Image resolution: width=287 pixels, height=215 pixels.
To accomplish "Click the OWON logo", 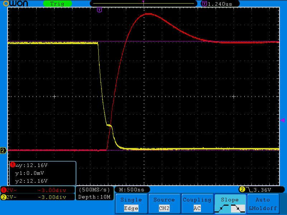I will click(x=15, y=4).
